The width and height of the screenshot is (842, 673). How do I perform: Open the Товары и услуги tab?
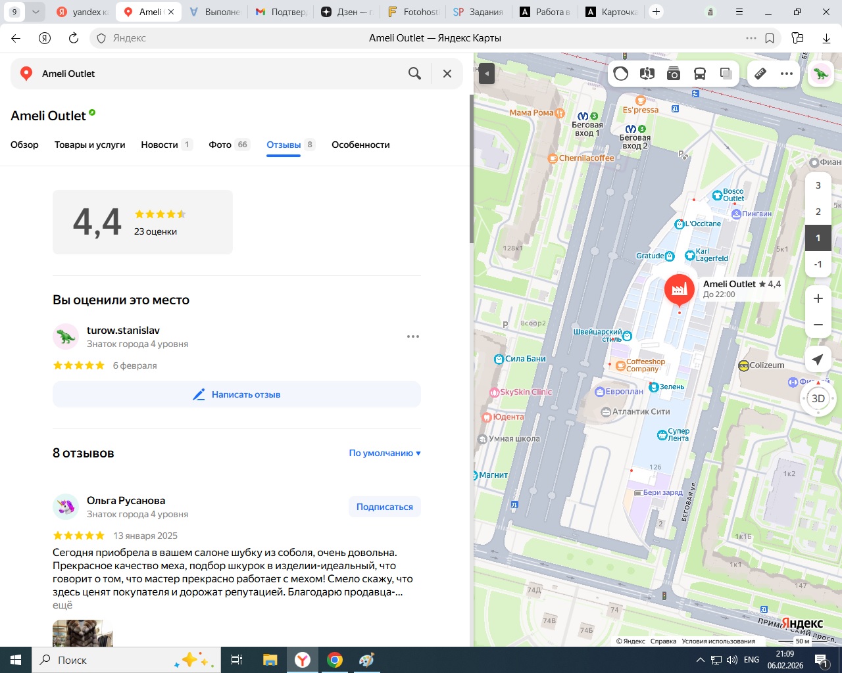(89, 145)
